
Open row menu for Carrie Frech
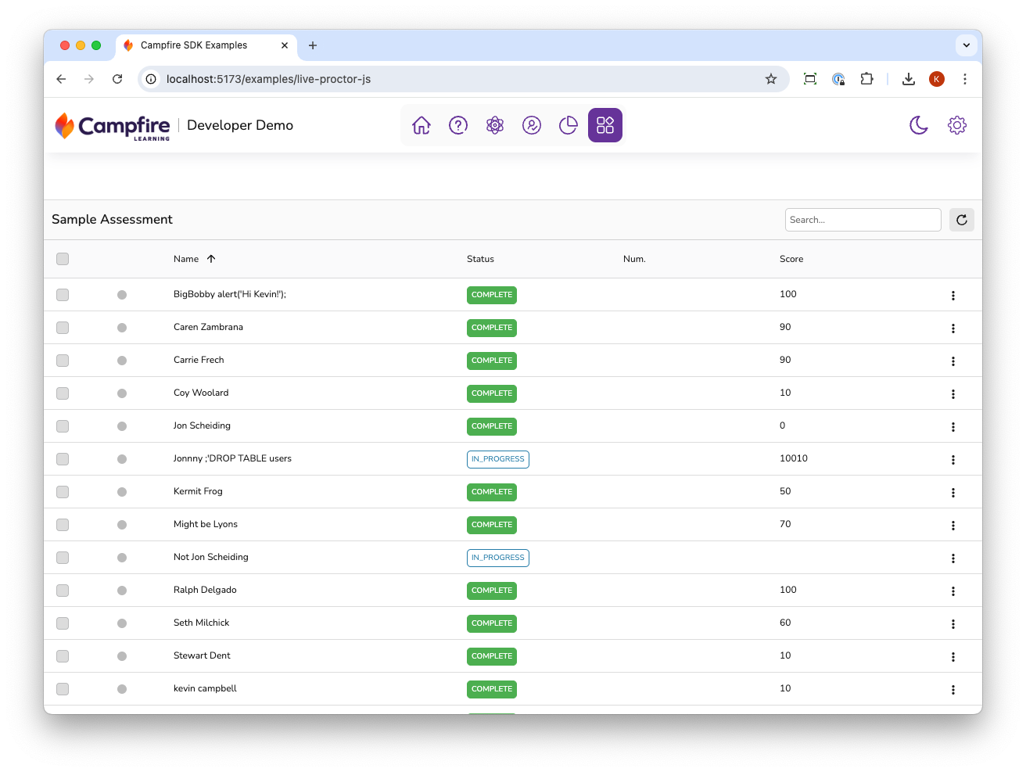point(953,361)
